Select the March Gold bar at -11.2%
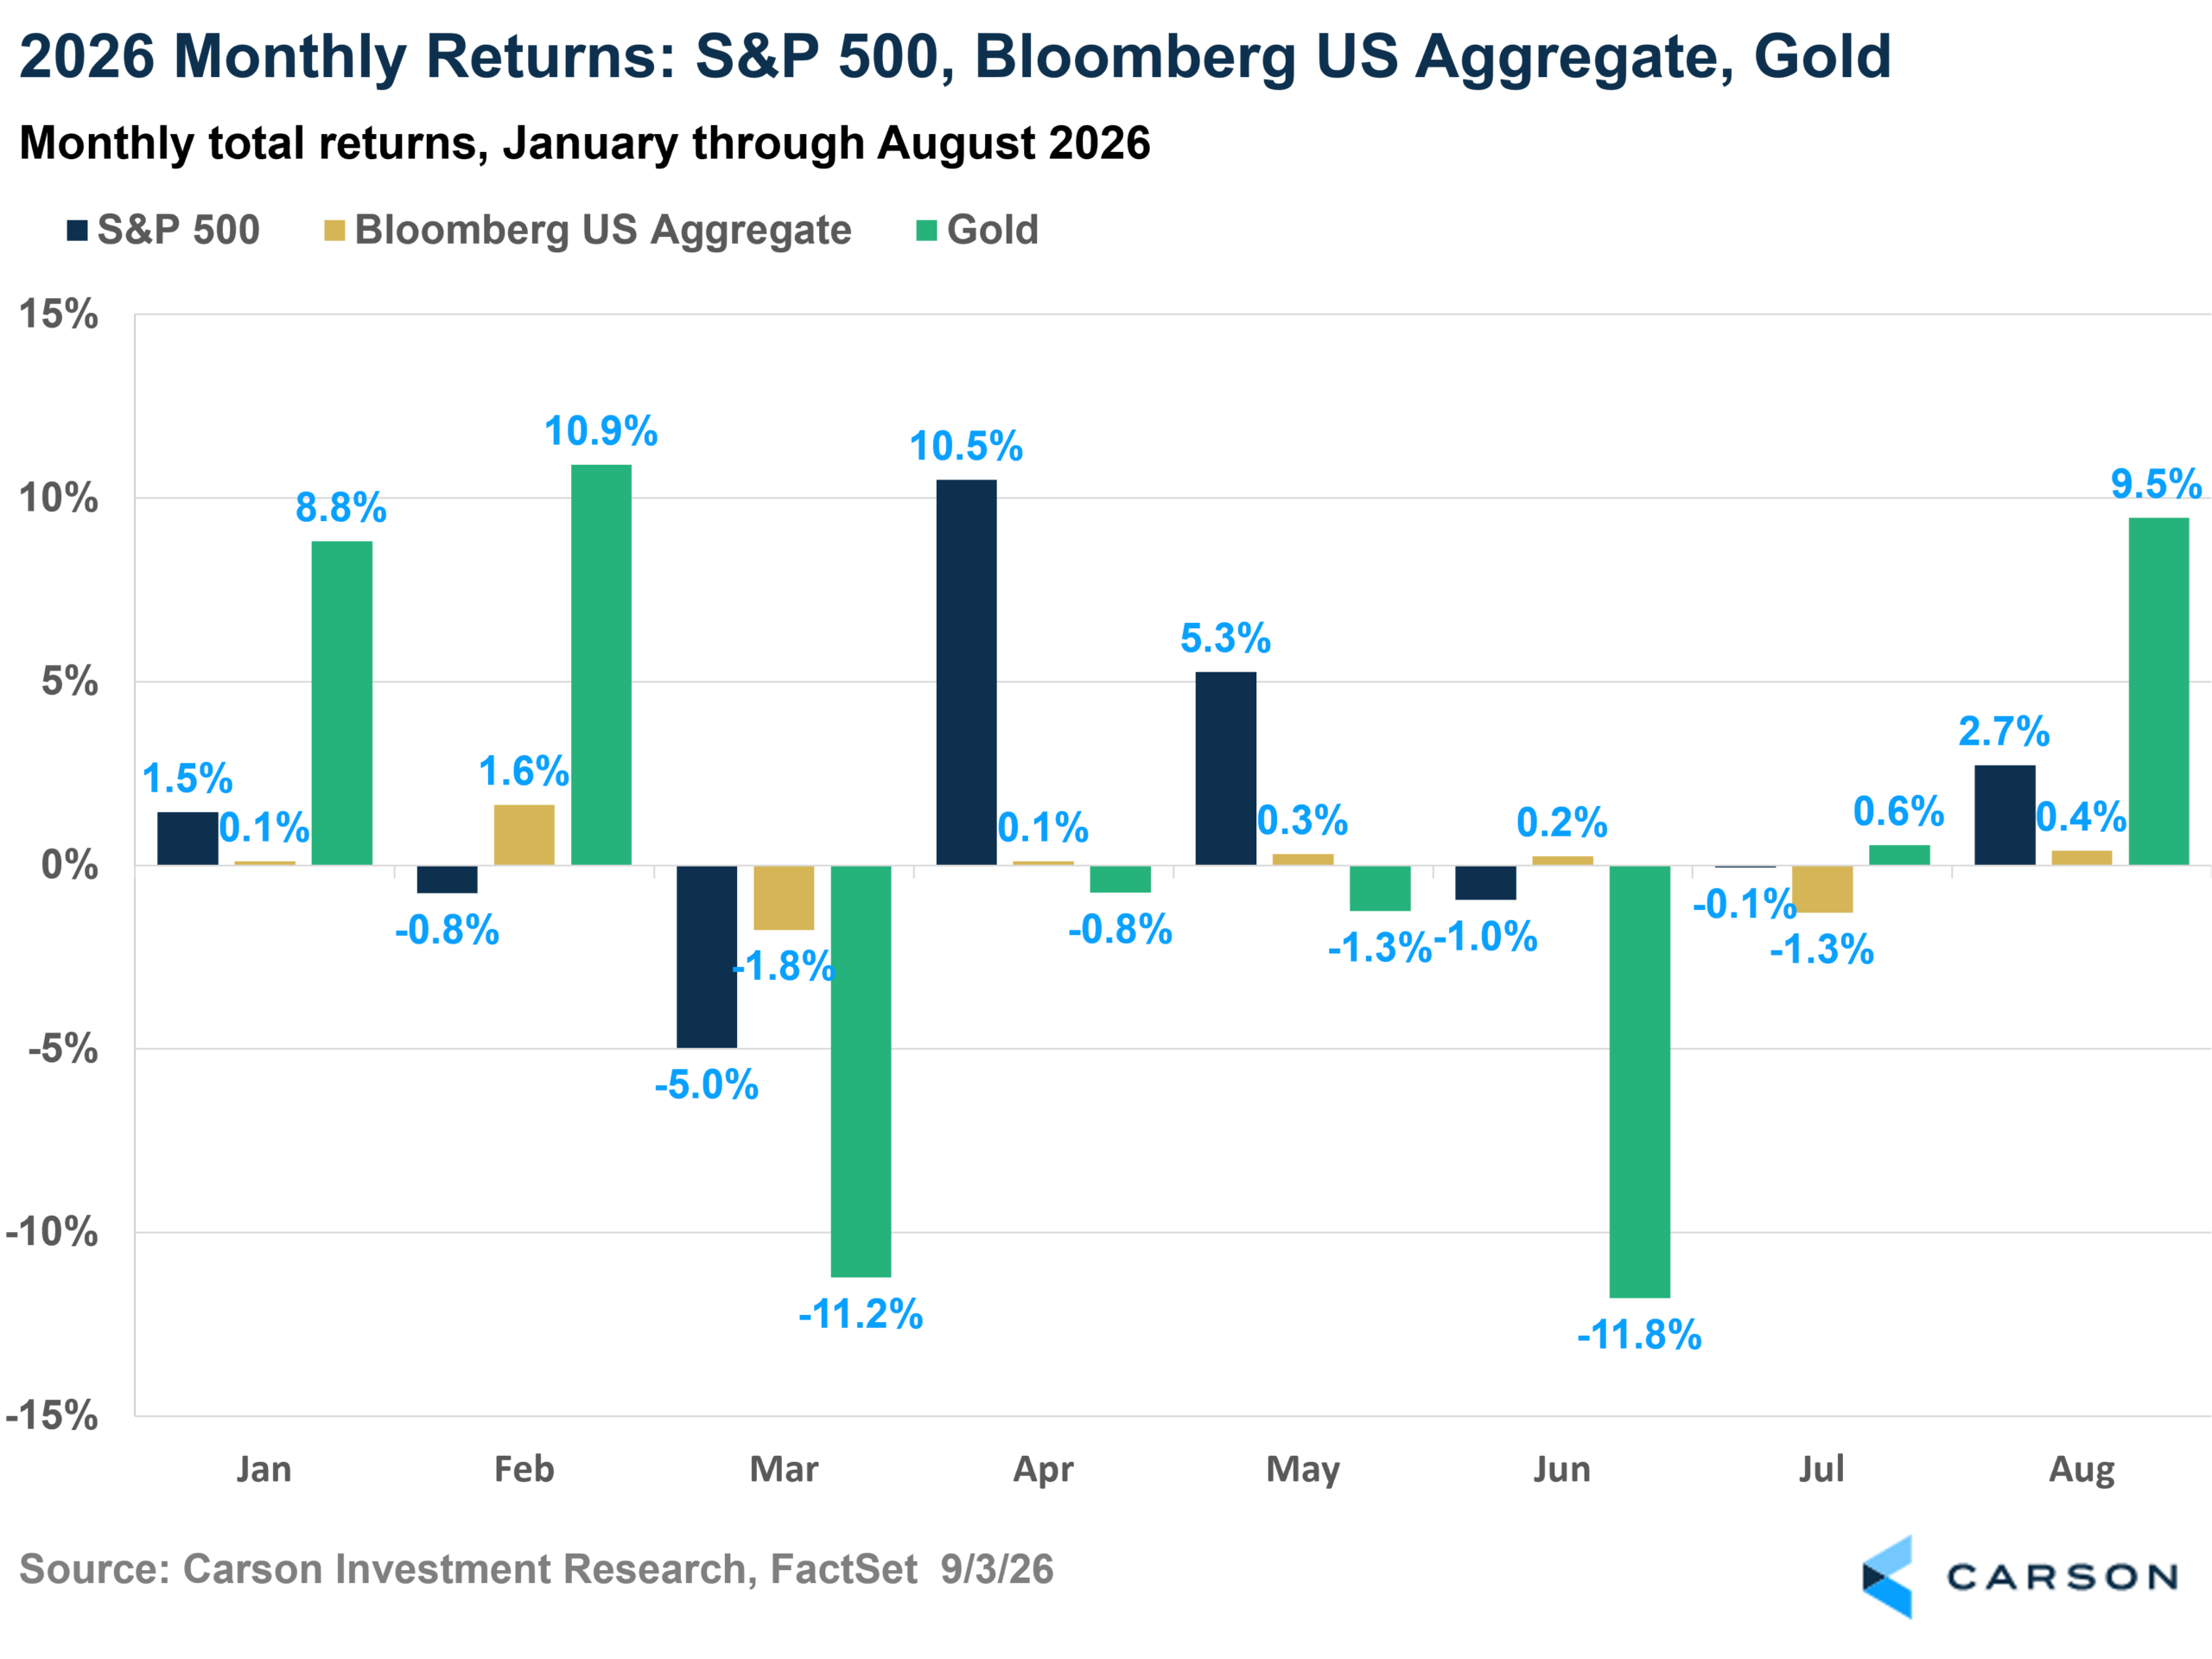Image resolution: width=2212 pixels, height=1659 pixels. coord(861,1071)
